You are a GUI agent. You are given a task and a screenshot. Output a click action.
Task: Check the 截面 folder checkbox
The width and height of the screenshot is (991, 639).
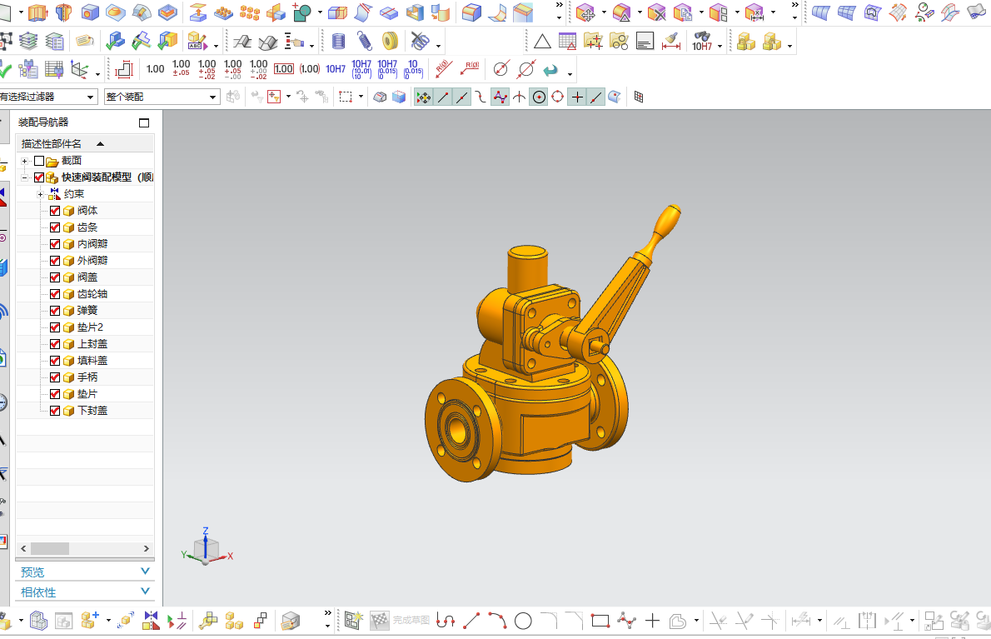pos(39,161)
